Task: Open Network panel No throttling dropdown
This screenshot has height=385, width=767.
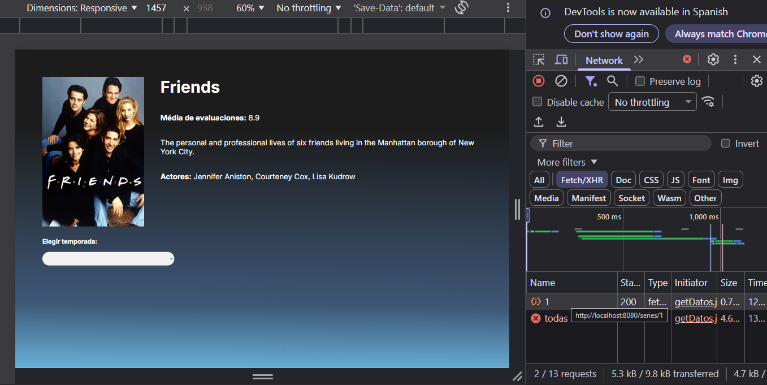Action: [652, 102]
